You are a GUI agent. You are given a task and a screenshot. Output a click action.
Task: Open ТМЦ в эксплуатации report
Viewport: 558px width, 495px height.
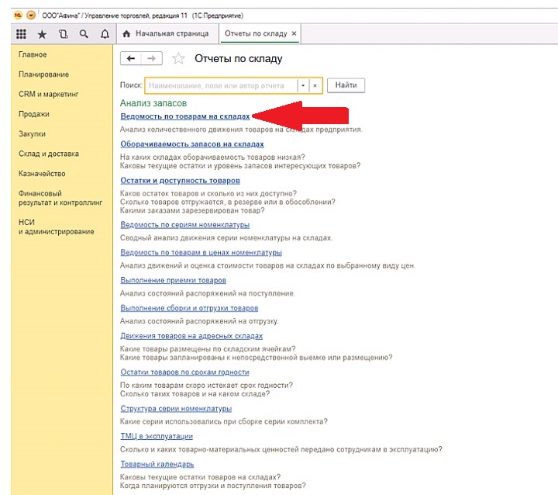(157, 436)
